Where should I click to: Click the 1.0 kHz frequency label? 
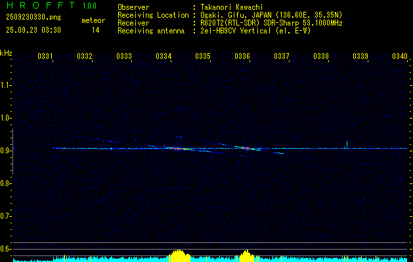coord(5,118)
